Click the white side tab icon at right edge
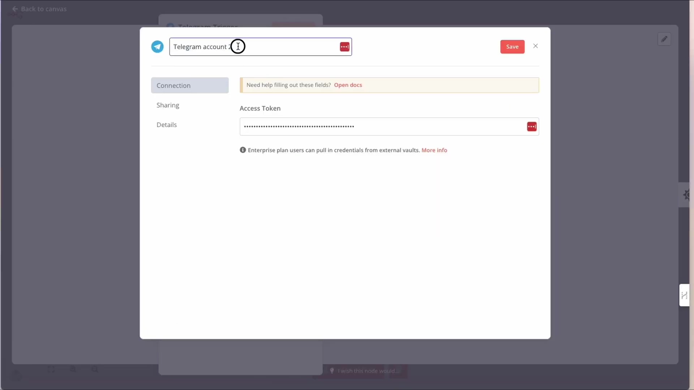694x390 pixels. coord(684,295)
